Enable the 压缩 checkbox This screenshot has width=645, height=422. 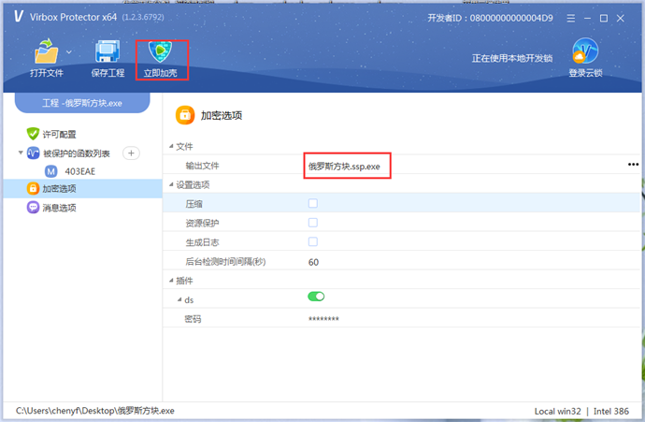[x=313, y=203]
